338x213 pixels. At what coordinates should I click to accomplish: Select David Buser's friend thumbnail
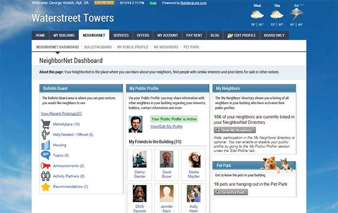point(167,159)
